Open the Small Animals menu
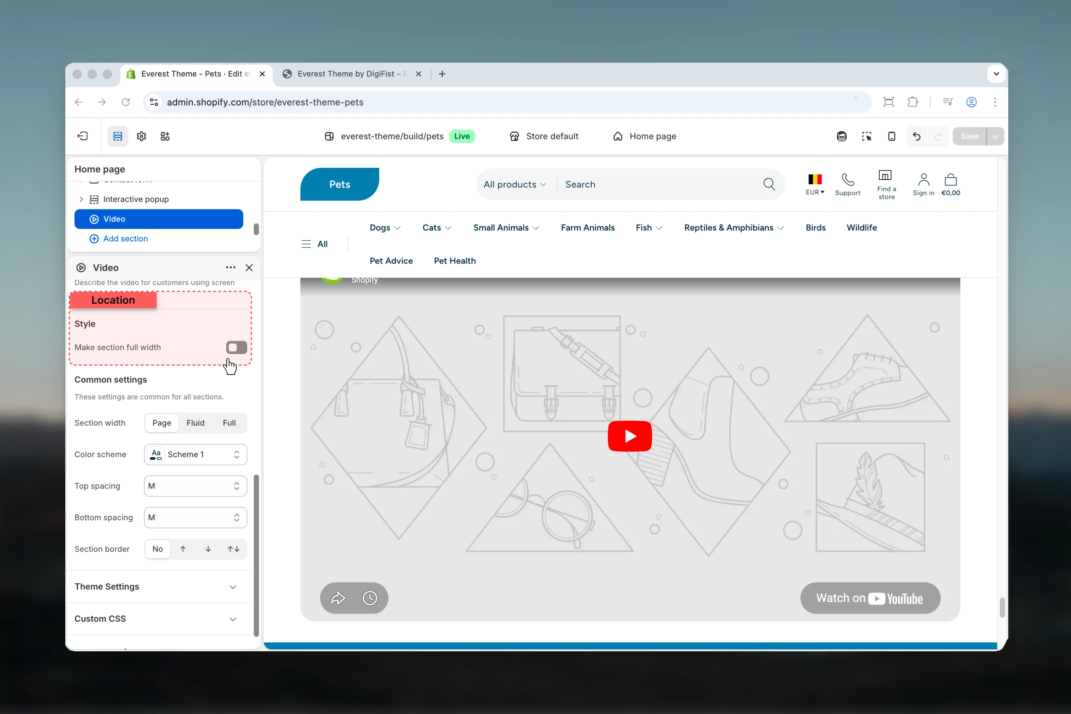 (506, 228)
